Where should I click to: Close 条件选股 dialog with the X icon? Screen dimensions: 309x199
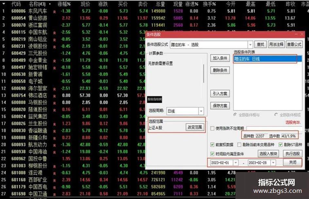[302, 34]
